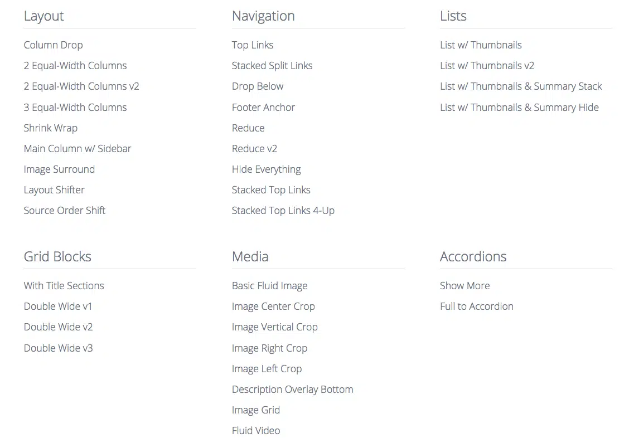Select Image Vertical Crop media link

click(x=274, y=327)
